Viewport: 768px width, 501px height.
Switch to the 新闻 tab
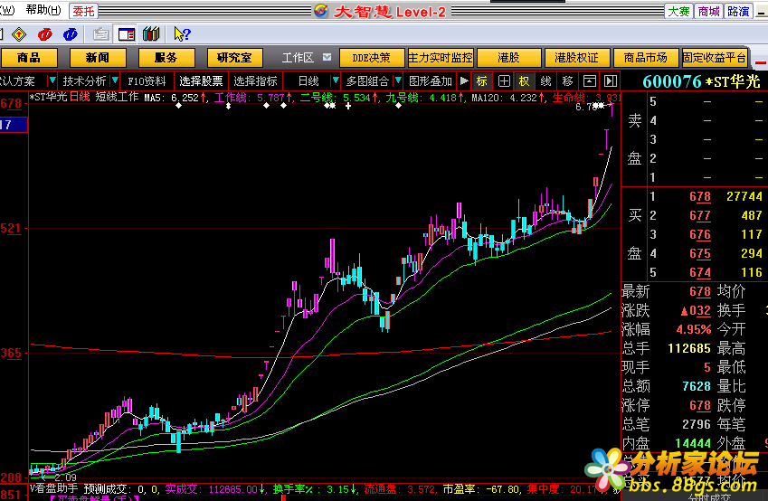coord(98,58)
